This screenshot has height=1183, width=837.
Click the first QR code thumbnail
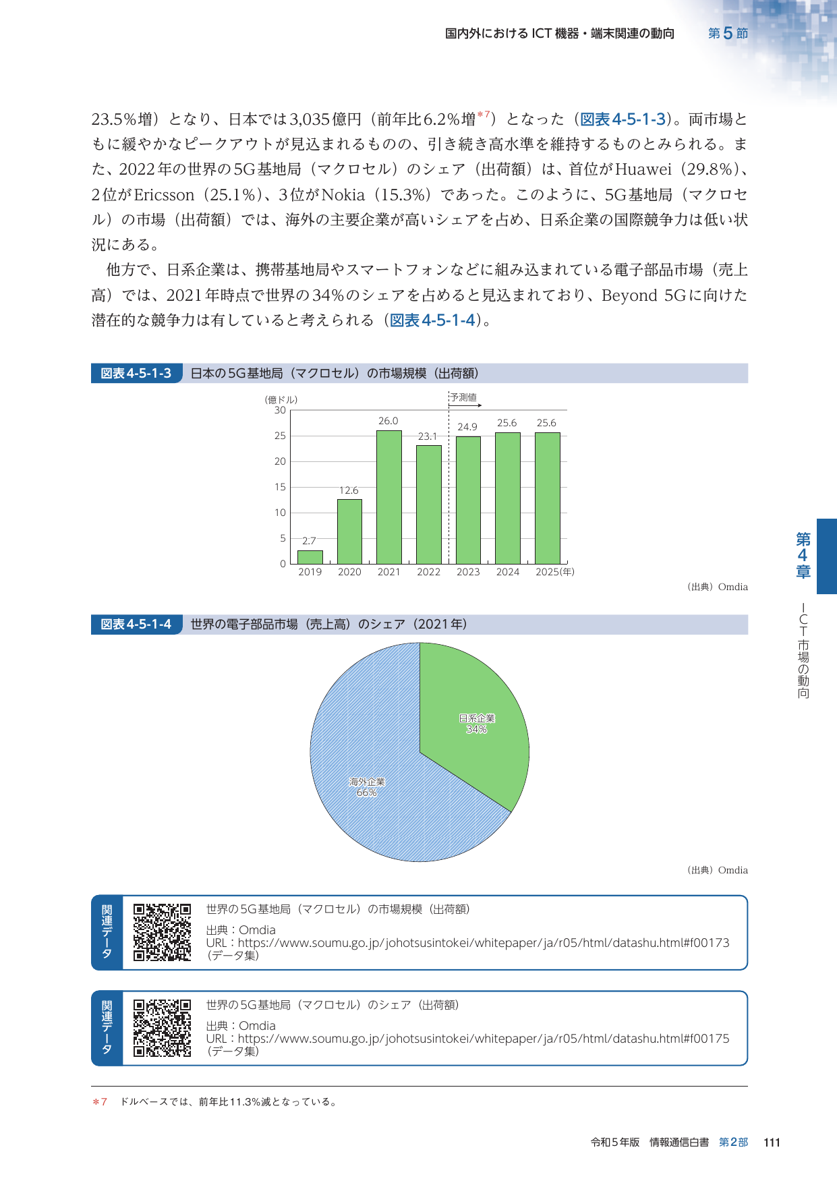[162, 932]
